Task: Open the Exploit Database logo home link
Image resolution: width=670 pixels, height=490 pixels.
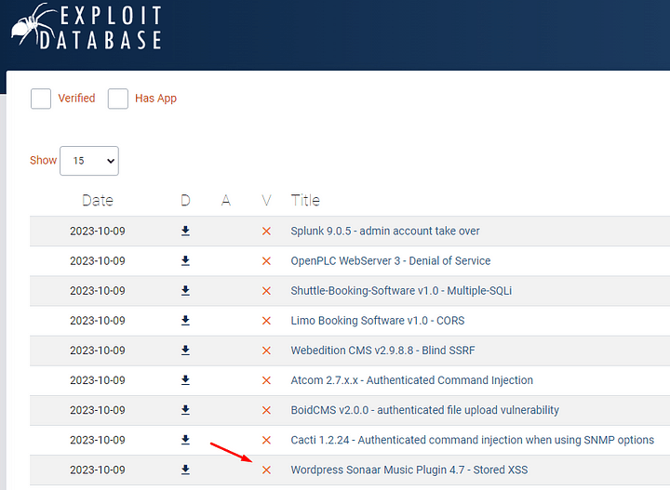Action: (x=87, y=27)
